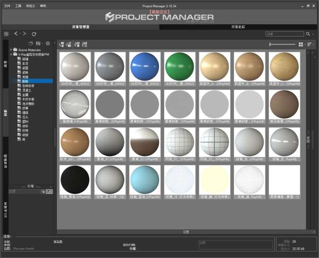The width and height of the screenshot is (319, 258).
Task: Select the highlighted blue tree category
Action: 32,81
